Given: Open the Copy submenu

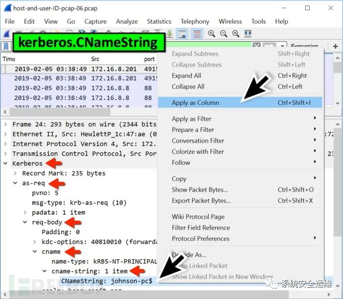Looking at the screenshot, I should point(240,179).
